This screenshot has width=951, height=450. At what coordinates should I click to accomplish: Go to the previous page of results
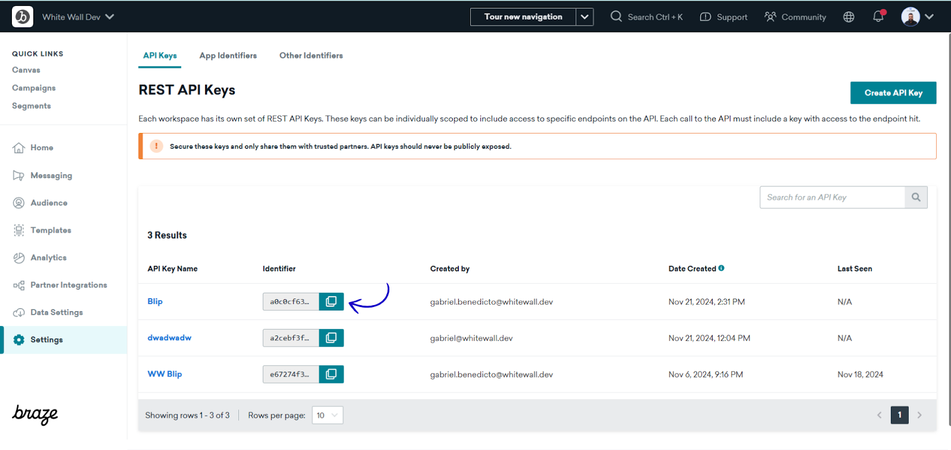879,415
